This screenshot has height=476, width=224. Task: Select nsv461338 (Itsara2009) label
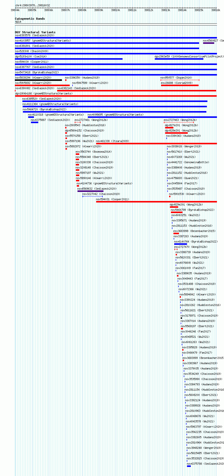click(x=113, y=141)
